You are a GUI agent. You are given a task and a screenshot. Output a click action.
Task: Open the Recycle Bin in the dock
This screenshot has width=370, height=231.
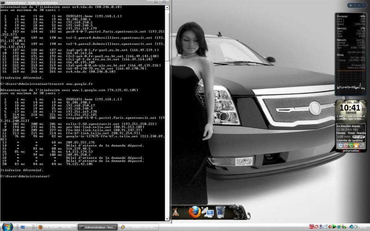pos(221,212)
